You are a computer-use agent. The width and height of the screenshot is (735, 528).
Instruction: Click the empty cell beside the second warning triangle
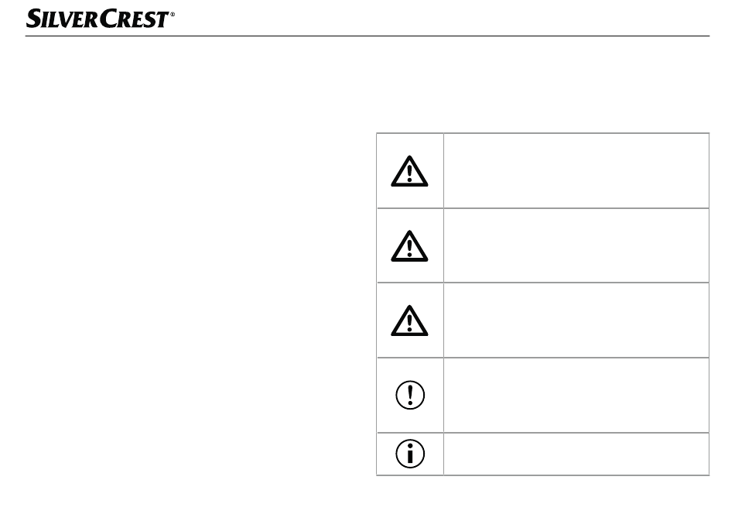576,245
